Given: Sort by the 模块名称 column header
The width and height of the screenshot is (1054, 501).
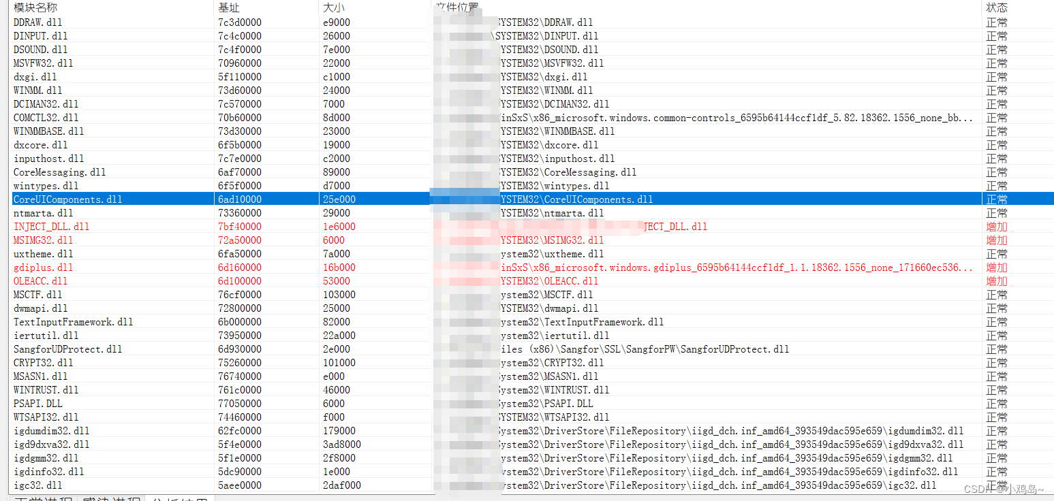Looking at the screenshot, I should 35,7.
